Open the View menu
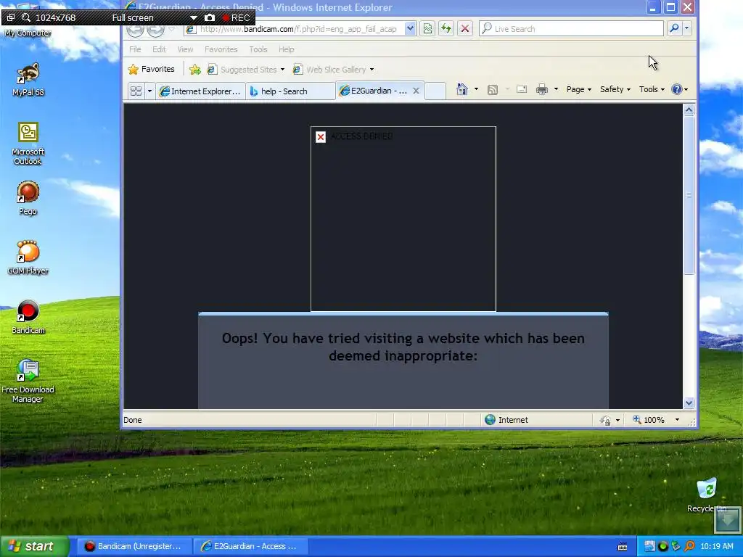Image resolution: width=743 pixels, height=557 pixels. (x=185, y=49)
